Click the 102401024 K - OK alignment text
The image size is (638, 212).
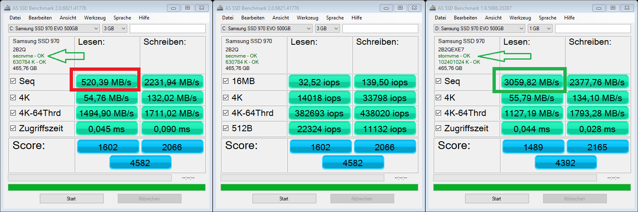point(459,62)
